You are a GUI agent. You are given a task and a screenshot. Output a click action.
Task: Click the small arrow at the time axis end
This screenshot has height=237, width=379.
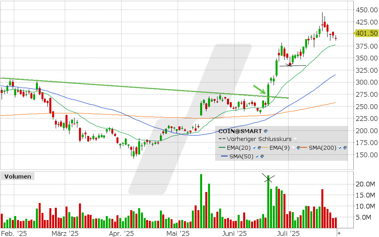tap(339, 233)
